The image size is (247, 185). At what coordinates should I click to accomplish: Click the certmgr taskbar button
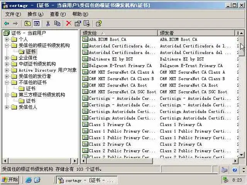click(87, 180)
